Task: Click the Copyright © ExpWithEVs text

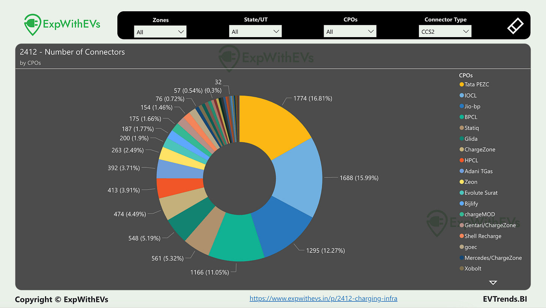Action: coord(61,299)
